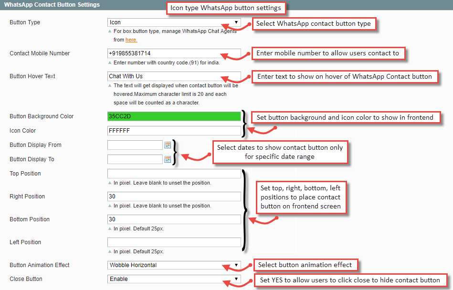
Task: Click the hint under the Left Position field
Action: 139,252
